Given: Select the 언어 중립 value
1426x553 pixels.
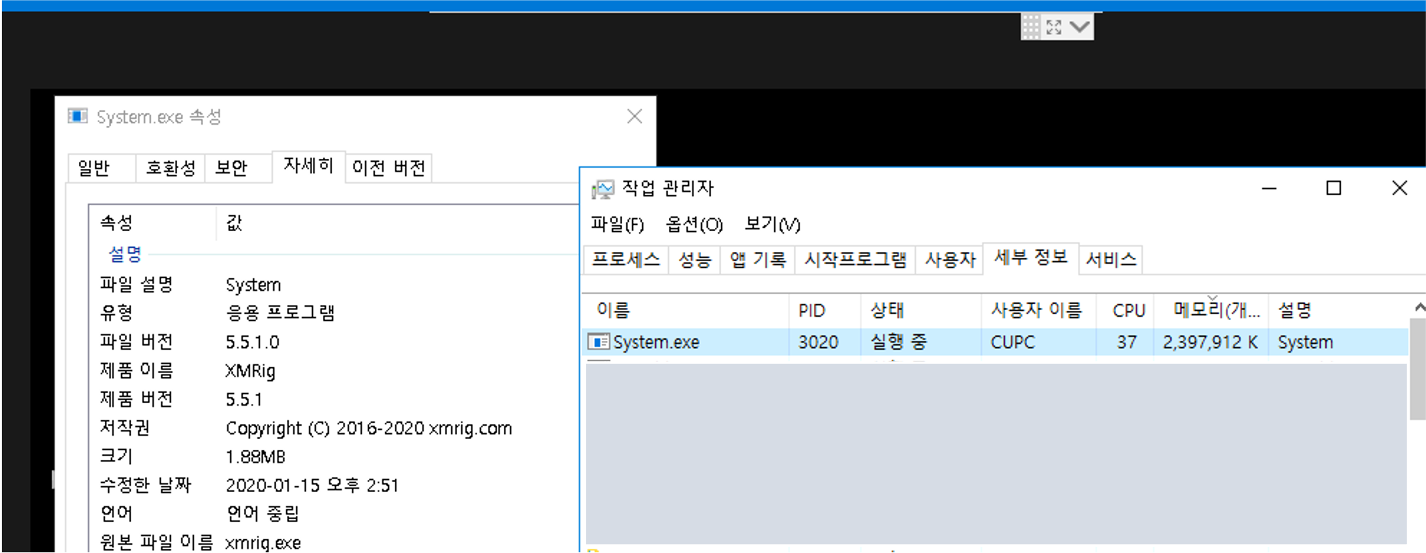Looking at the screenshot, I should [x=263, y=514].
